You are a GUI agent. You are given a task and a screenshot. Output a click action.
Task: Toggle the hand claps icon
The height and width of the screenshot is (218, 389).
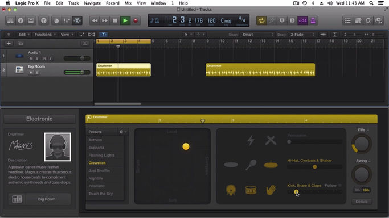(x=271, y=190)
